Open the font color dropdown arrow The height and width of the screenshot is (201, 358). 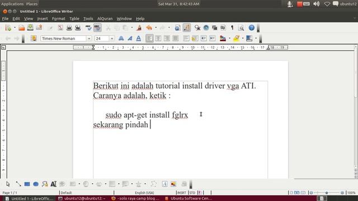click(x=229, y=39)
